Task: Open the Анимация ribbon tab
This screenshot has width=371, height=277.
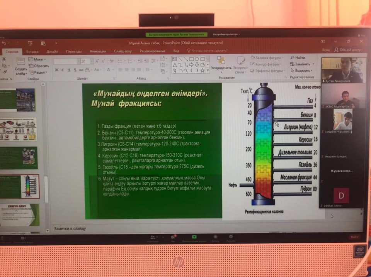Action: 97,51
